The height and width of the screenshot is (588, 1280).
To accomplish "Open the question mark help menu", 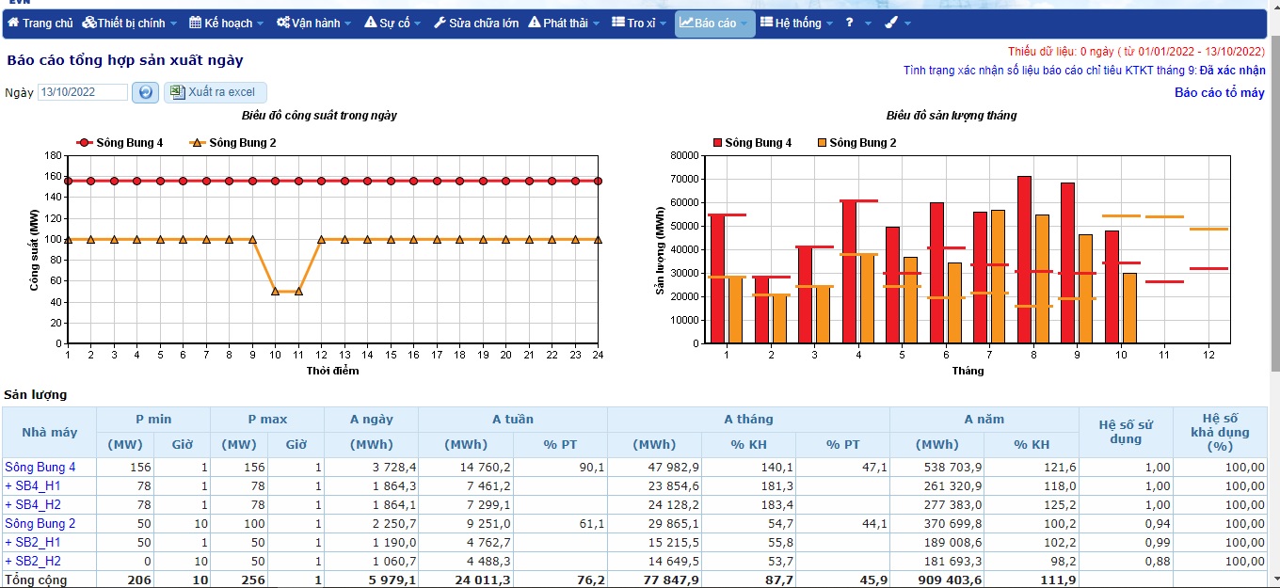I will pos(857,23).
